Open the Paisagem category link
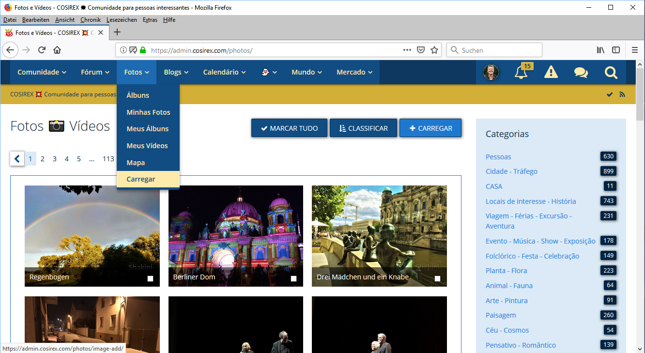The height and width of the screenshot is (353, 645). [x=501, y=315]
